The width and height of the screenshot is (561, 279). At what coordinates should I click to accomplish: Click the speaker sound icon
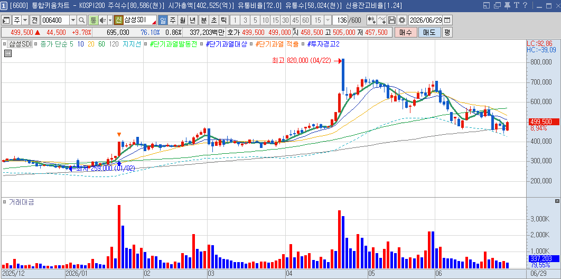tap(102, 20)
